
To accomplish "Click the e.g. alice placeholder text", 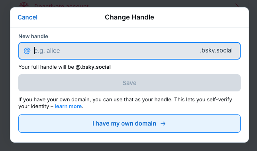I will pos(47,51).
